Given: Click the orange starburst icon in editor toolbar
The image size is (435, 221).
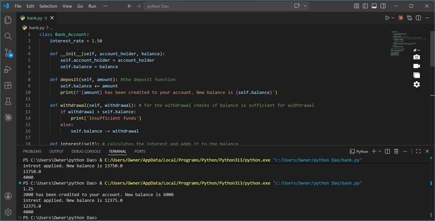Looking at the screenshot, I should coord(401,18).
